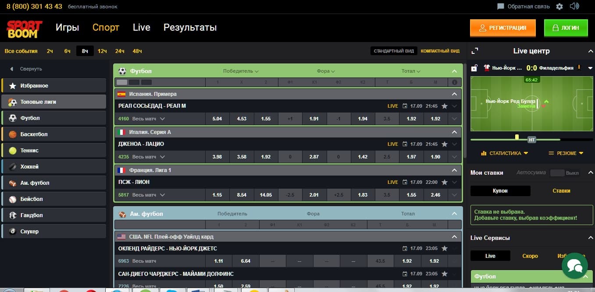This screenshot has width=595, height=292.
Task: Filter events by 12ч
Action: pos(102,51)
